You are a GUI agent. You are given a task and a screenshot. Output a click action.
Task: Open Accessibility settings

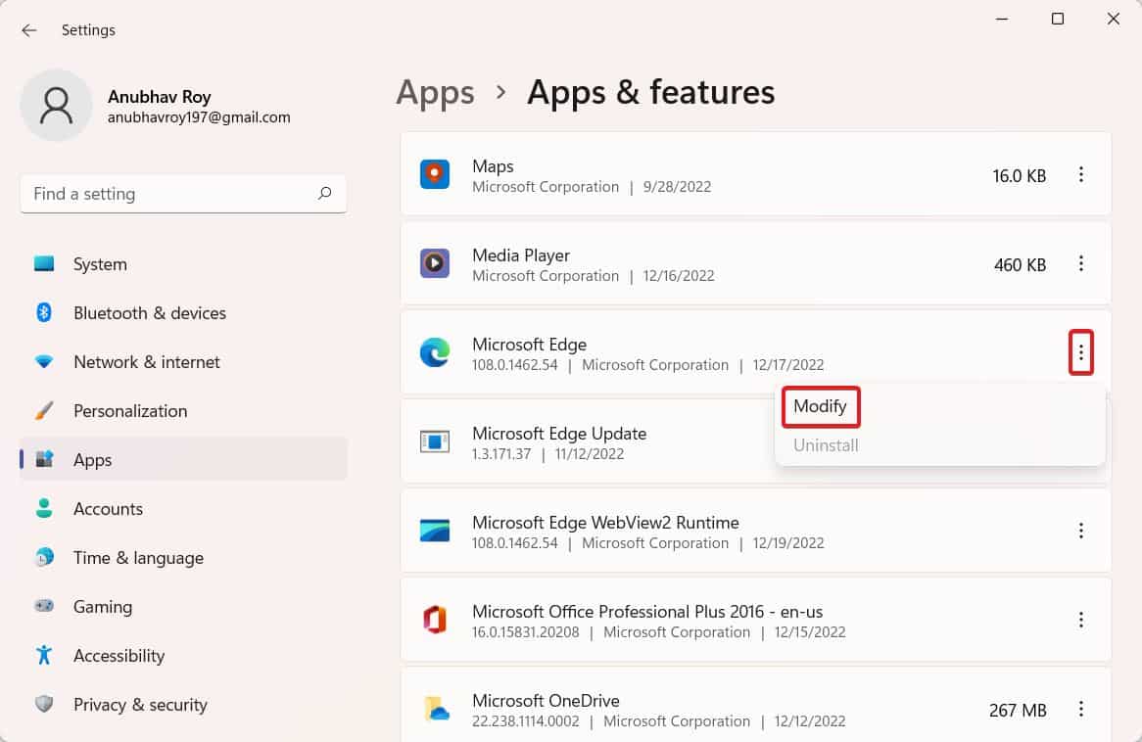[x=183, y=655]
